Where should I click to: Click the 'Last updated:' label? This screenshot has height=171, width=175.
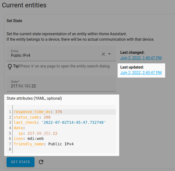coord(132,67)
